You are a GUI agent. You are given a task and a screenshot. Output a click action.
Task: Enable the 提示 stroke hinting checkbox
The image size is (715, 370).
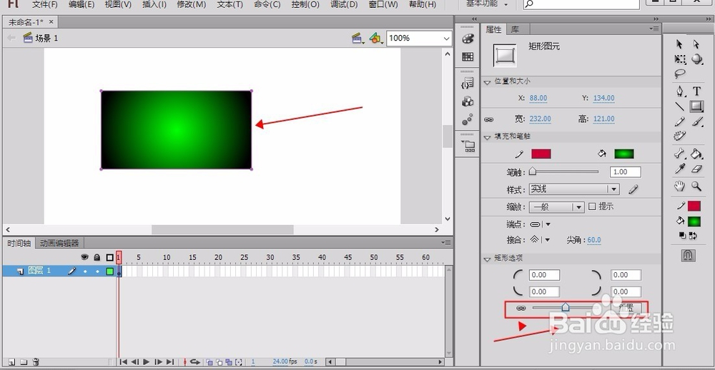pos(592,207)
